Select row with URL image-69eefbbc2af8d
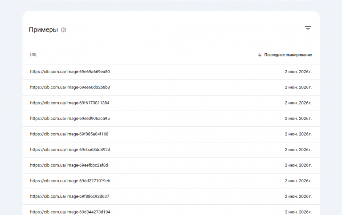Viewport: 342px width, 215px height. pyautogui.click(x=171, y=165)
